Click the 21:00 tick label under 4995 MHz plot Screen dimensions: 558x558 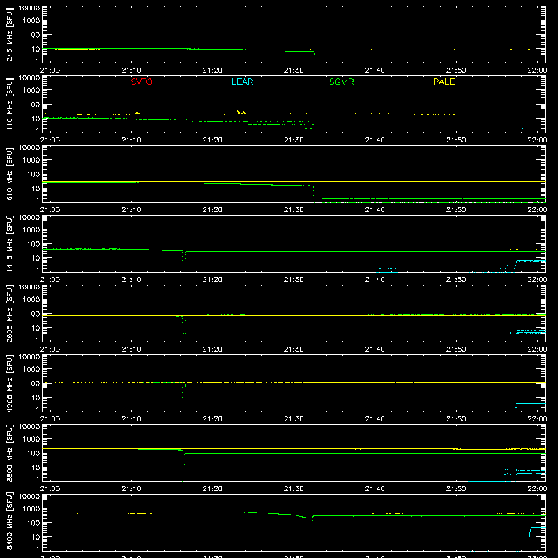coord(50,419)
